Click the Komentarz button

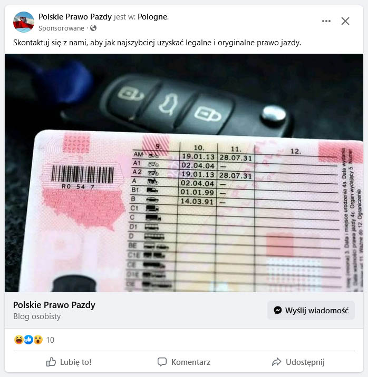coord(184,362)
